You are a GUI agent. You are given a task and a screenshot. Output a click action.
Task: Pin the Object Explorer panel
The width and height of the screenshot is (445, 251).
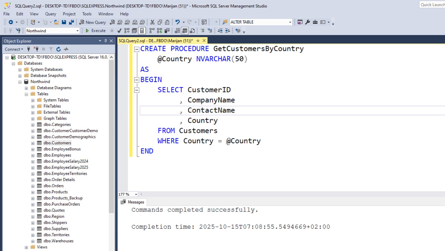(x=106, y=41)
